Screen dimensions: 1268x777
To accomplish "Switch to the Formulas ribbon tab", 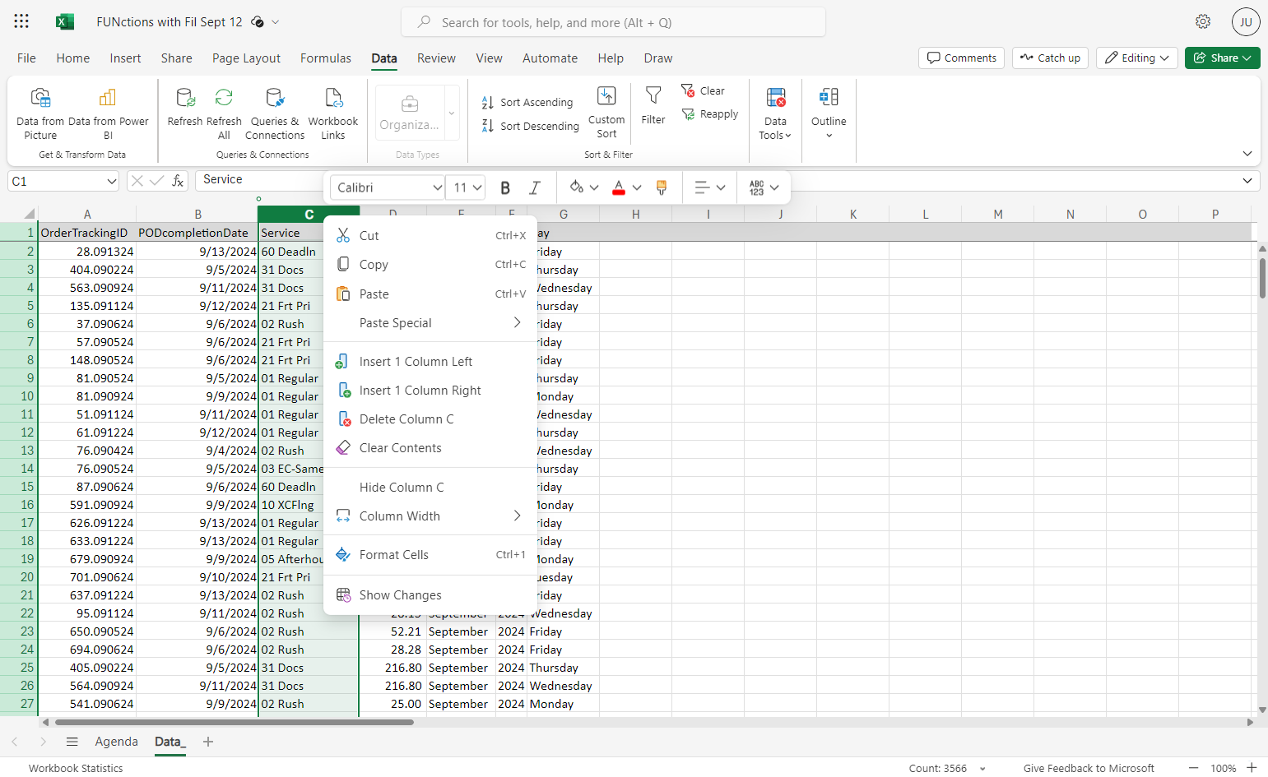I will [326, 58].
